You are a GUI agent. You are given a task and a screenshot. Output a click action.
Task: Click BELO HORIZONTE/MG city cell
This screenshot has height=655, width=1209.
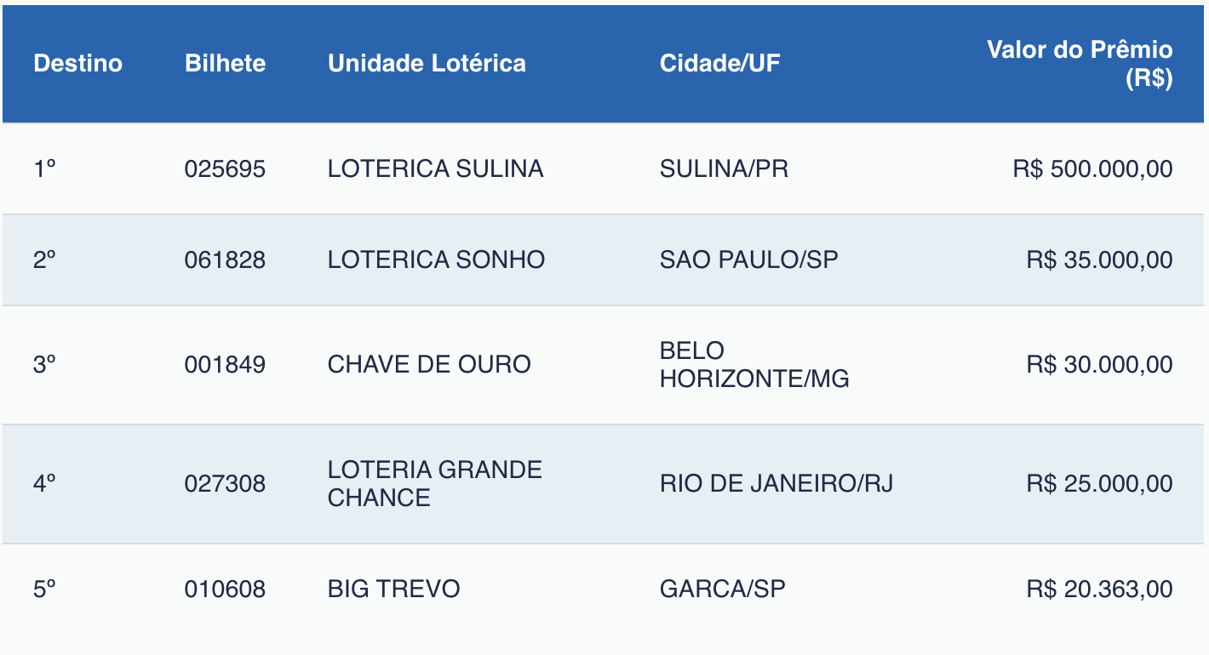753,365
